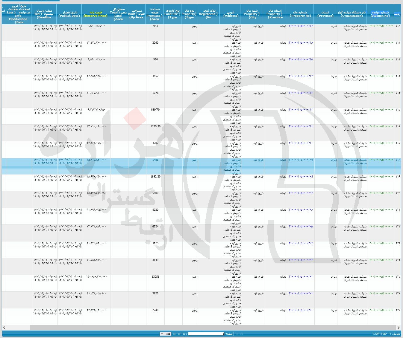
Task: Sort by Land Use Type column header
Action: tap(172, 14)
